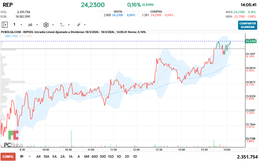Click the CONFG. button at bottom left
Viewport: 261px width, 162px height.
point(8,157)
